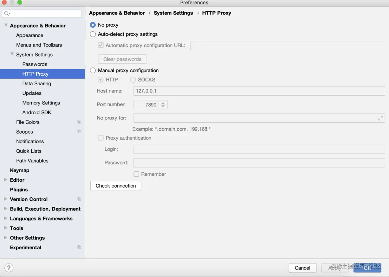Click the Version Control project-level icon
389x277 pixels.
pyautogui.click(x=79, y=199)
